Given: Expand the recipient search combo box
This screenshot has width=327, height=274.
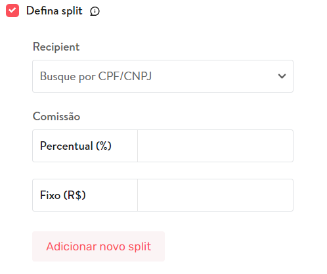Looking at the screenshot, I should tap(163, 76).
